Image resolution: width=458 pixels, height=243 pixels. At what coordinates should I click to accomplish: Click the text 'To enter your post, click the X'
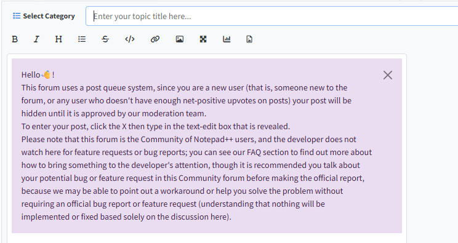tap(74, 127)
